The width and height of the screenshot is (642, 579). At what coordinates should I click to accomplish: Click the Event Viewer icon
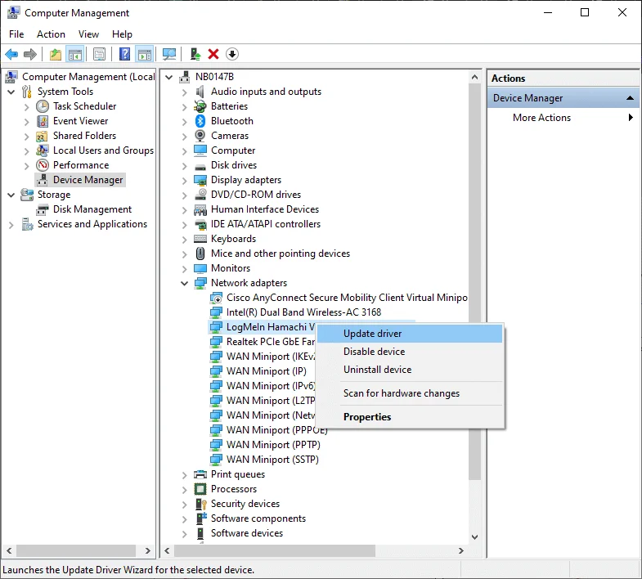coord(43,121)
